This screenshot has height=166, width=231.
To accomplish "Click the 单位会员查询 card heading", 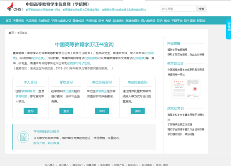I will click(x=102, y=82).
